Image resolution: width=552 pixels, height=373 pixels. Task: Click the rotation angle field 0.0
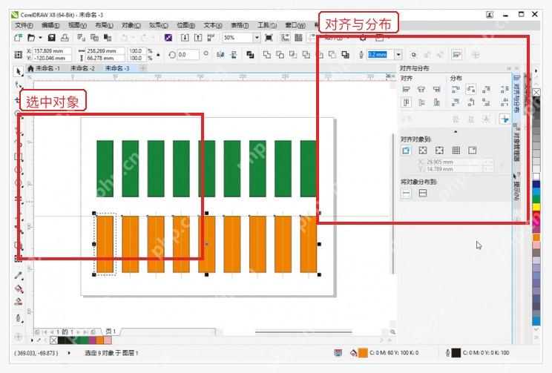pyautogui.click(x=188, y=55)
